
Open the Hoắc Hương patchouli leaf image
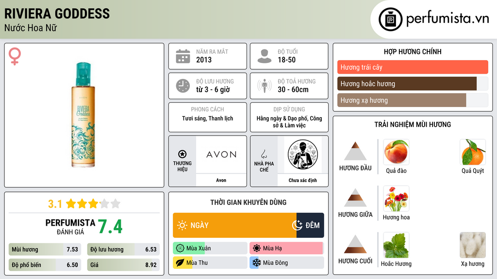tap(396, 245)
